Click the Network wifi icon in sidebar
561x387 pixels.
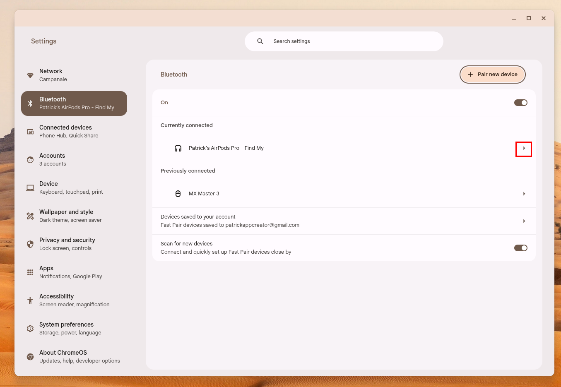[x=30, y=75]
